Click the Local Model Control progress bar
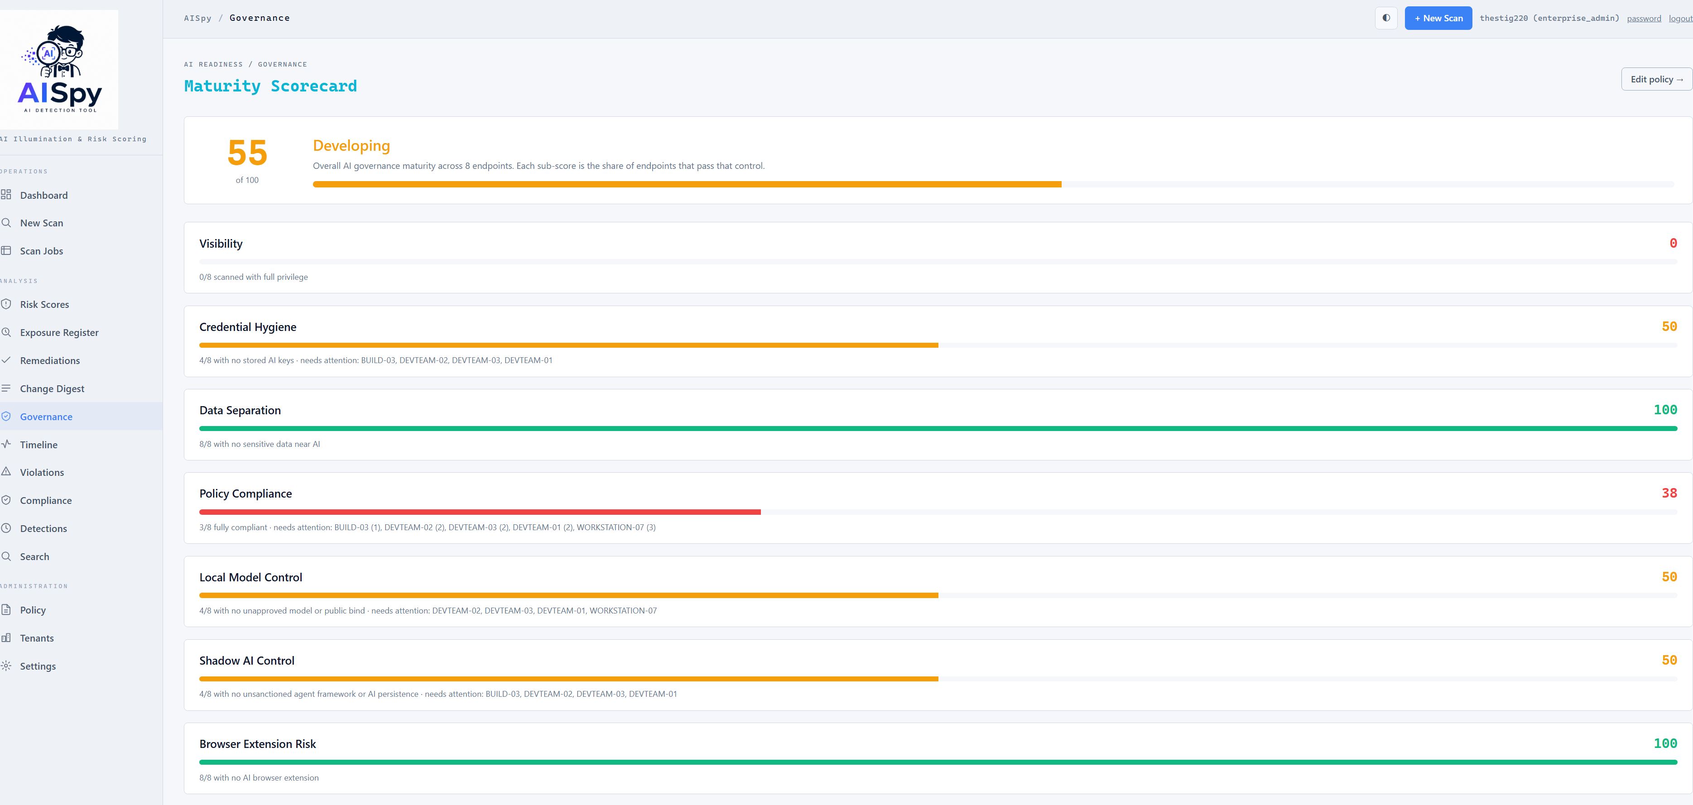Viewport: 1693px width, 805px height. 938,595
